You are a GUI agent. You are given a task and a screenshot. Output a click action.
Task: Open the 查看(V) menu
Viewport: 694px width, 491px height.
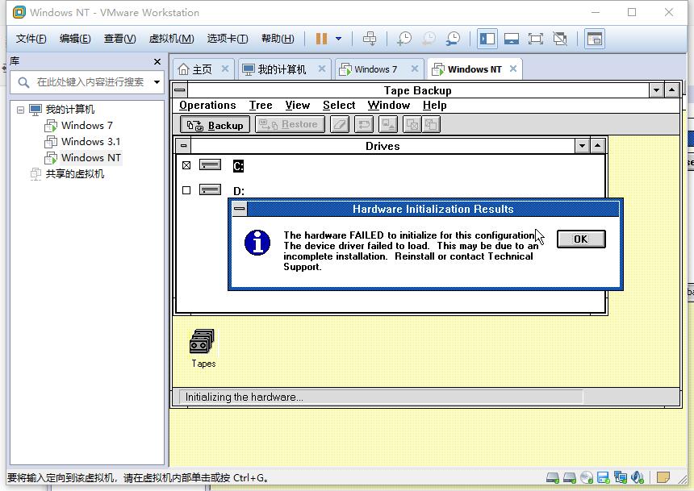[x=120, y=39]
